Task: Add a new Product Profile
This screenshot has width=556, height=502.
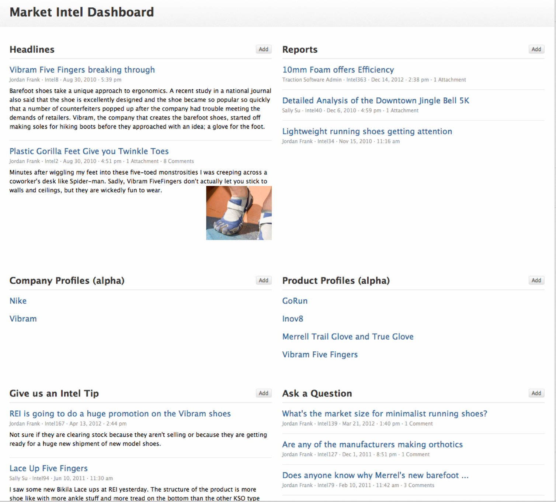Action: (536, 281)
